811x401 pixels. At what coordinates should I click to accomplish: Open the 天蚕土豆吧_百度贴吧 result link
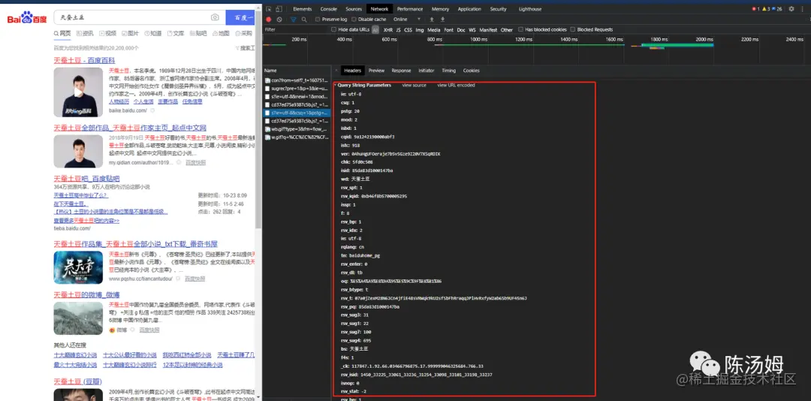[86, 179]
